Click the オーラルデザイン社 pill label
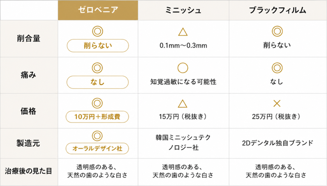This screenshot has width=327, height=186. click(x=97, y=148)
